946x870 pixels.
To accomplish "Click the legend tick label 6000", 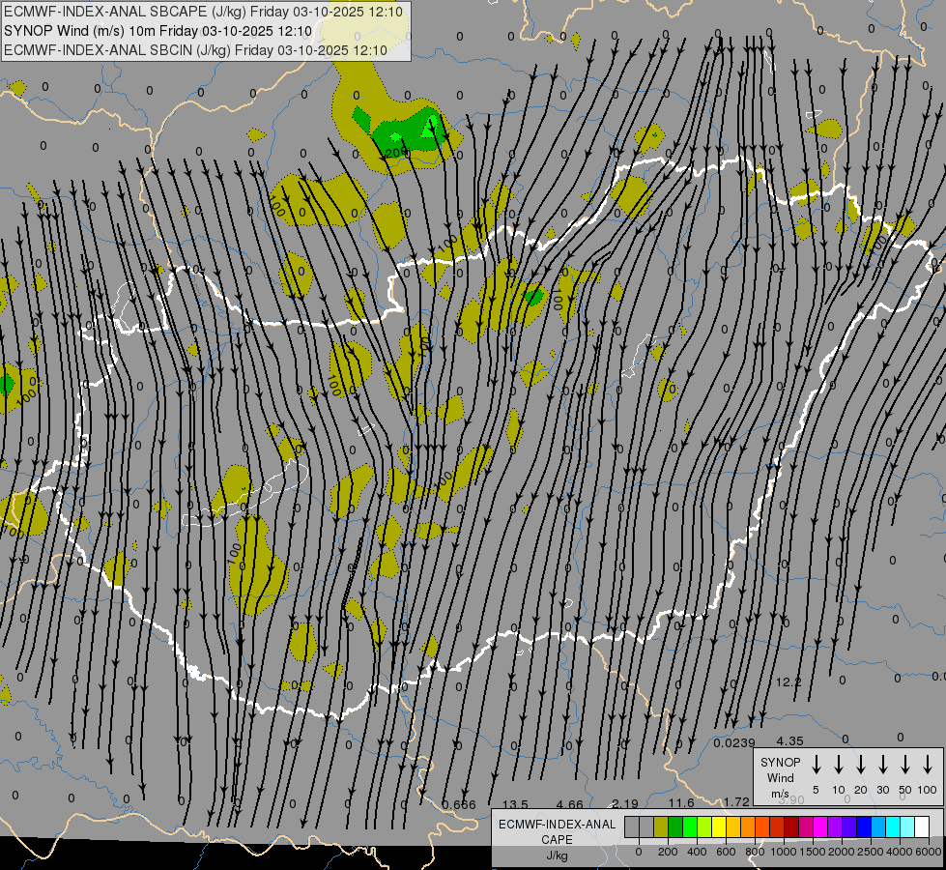I will (929, 852).
